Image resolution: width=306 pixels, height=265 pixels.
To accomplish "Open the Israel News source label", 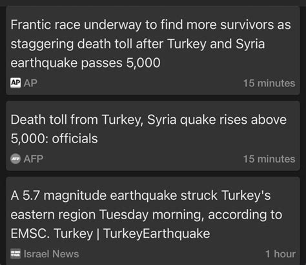I will 51,254.
